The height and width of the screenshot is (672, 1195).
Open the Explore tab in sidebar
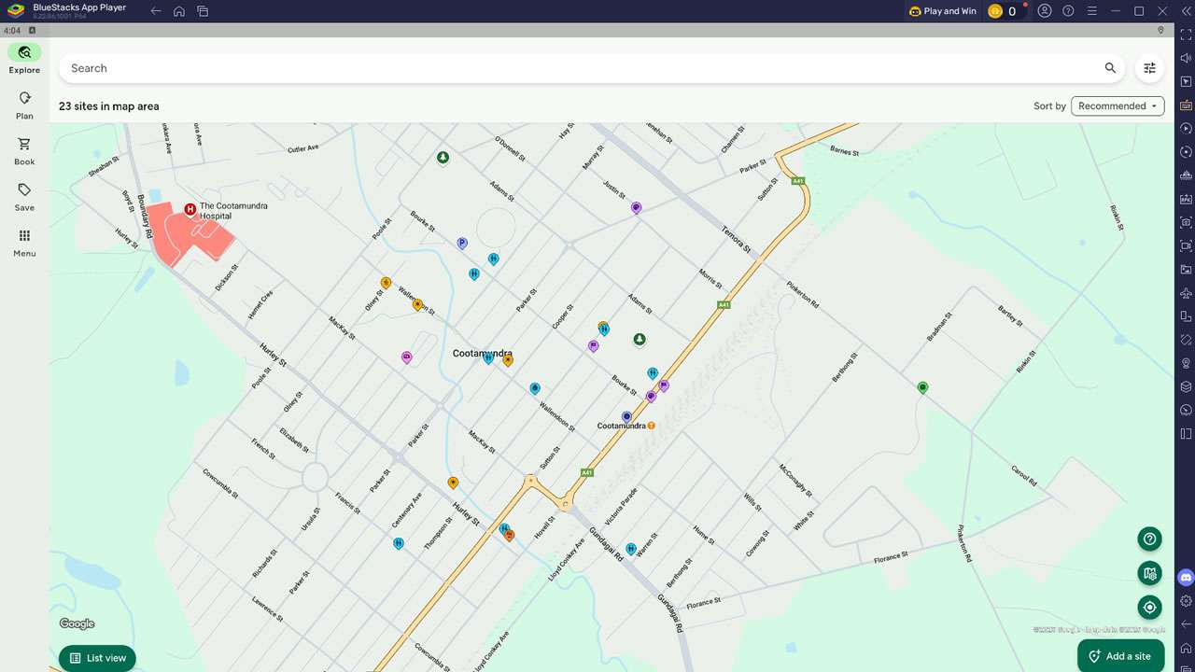click(24, 53)
